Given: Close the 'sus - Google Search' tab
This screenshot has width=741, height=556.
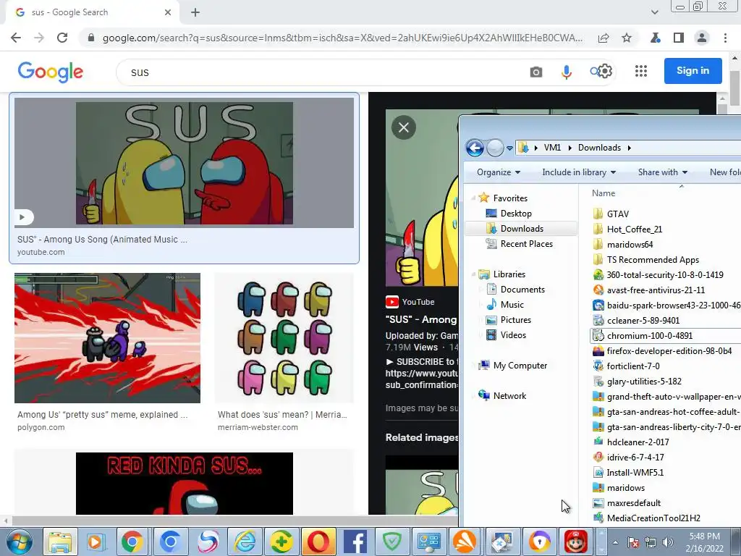Looking at the screenshot, I should tap(168, 12).
